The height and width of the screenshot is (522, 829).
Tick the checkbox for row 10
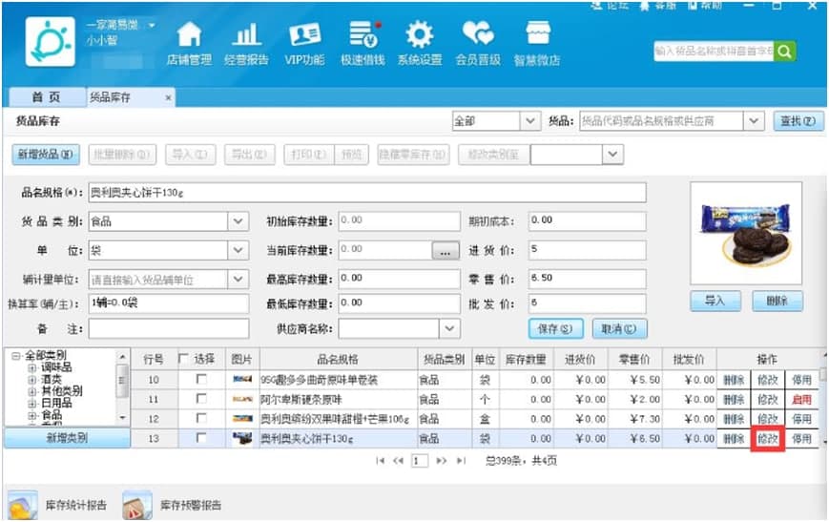click(200, 380)
